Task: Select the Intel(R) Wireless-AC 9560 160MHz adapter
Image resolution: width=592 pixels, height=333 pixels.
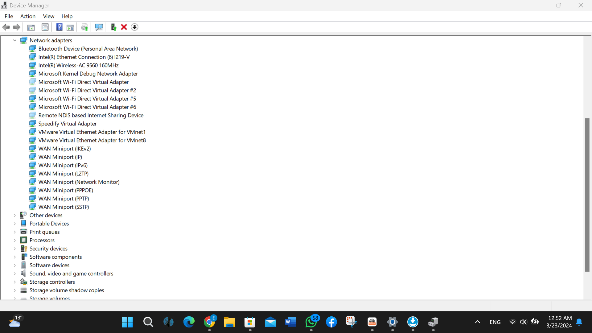Action: (78, 65)
